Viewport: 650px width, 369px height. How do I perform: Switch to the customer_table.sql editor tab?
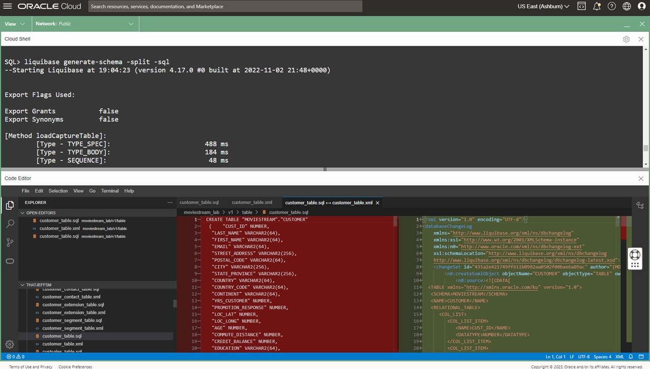coord(199,202)
